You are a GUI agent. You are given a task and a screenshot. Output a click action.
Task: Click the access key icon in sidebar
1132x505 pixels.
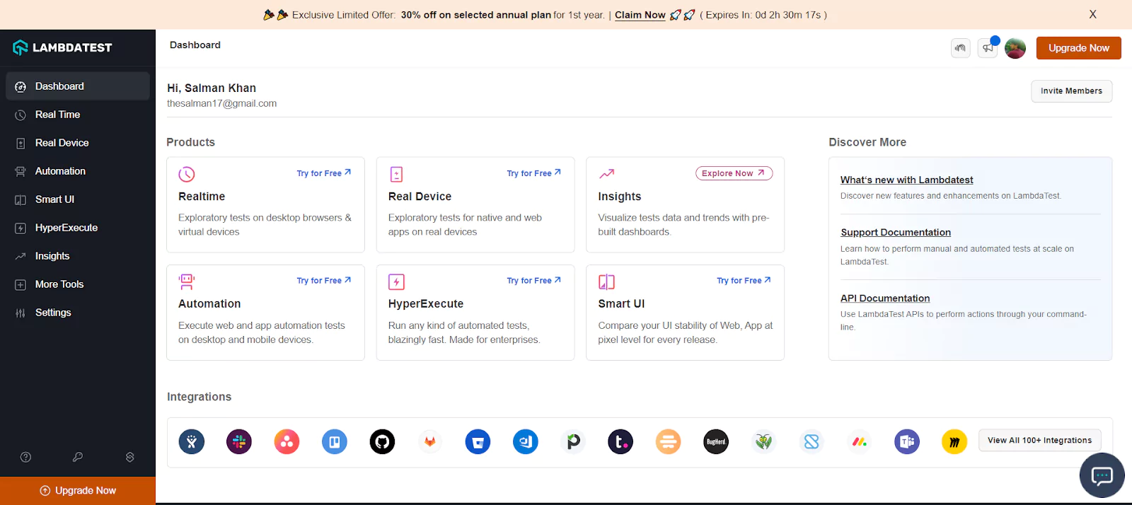(x=78, y=457)
